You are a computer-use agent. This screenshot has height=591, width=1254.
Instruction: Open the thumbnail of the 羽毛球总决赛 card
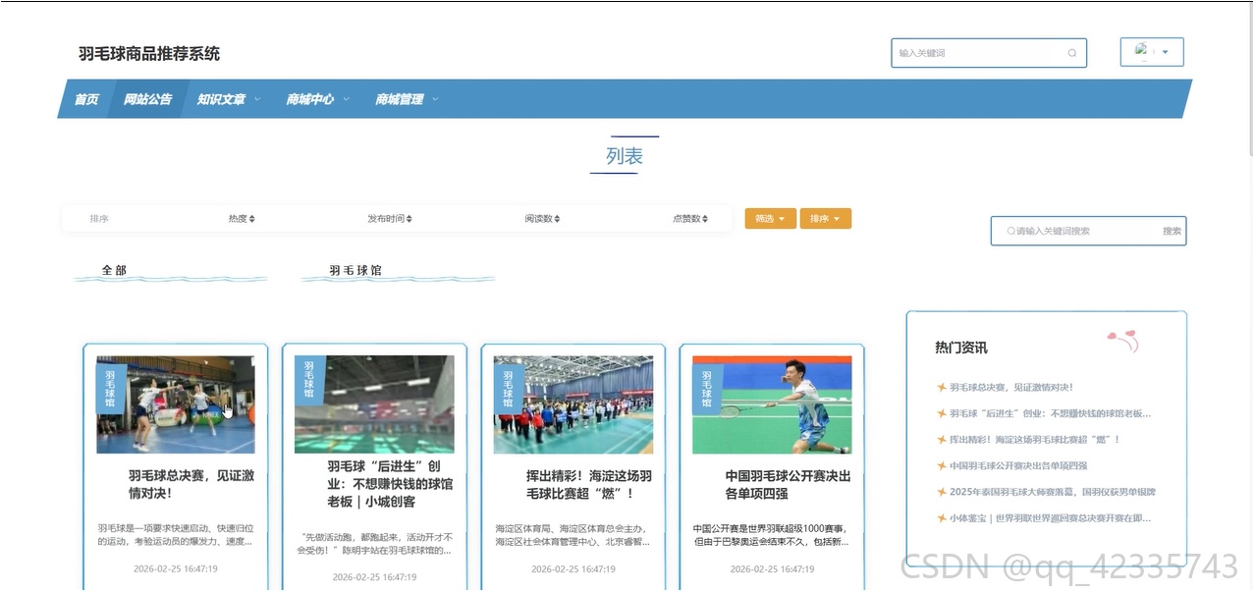point(176,404)
